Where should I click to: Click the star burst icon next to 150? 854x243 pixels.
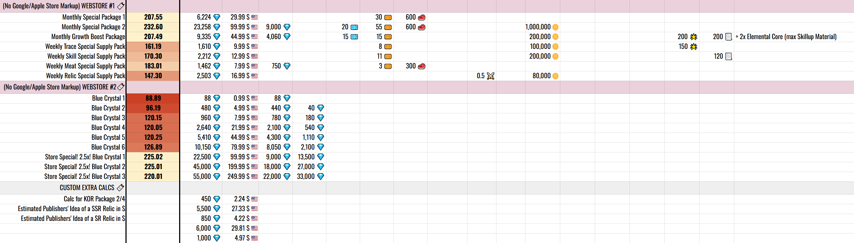[693, 47]
